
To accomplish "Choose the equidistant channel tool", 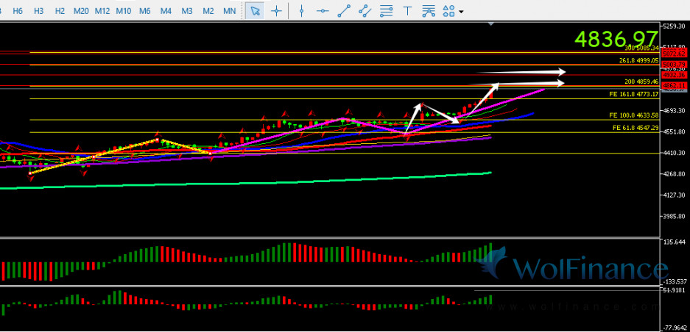I will pyautogui.click(x=365, y=11).
